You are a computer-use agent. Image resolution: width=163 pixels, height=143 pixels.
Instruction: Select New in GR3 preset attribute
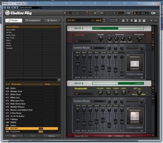(x=10, y=30)
